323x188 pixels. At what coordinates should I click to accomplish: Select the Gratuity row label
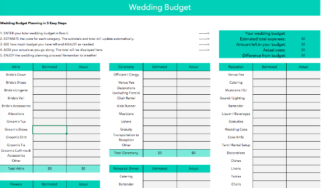[126, 130]
